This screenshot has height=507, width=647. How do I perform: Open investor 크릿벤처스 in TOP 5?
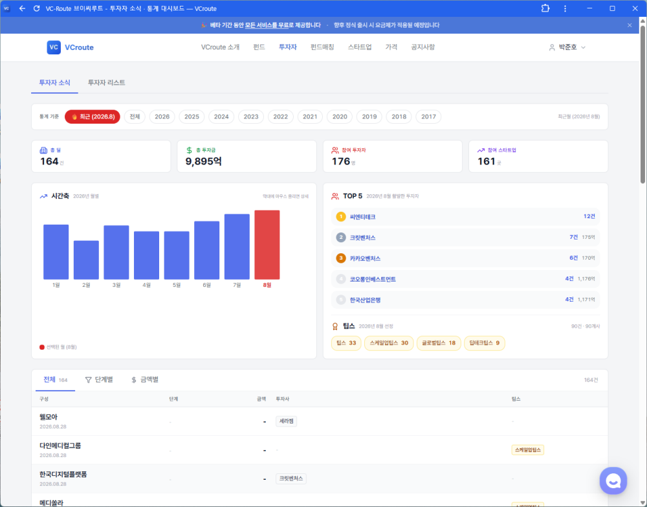(x=465, y=238)
